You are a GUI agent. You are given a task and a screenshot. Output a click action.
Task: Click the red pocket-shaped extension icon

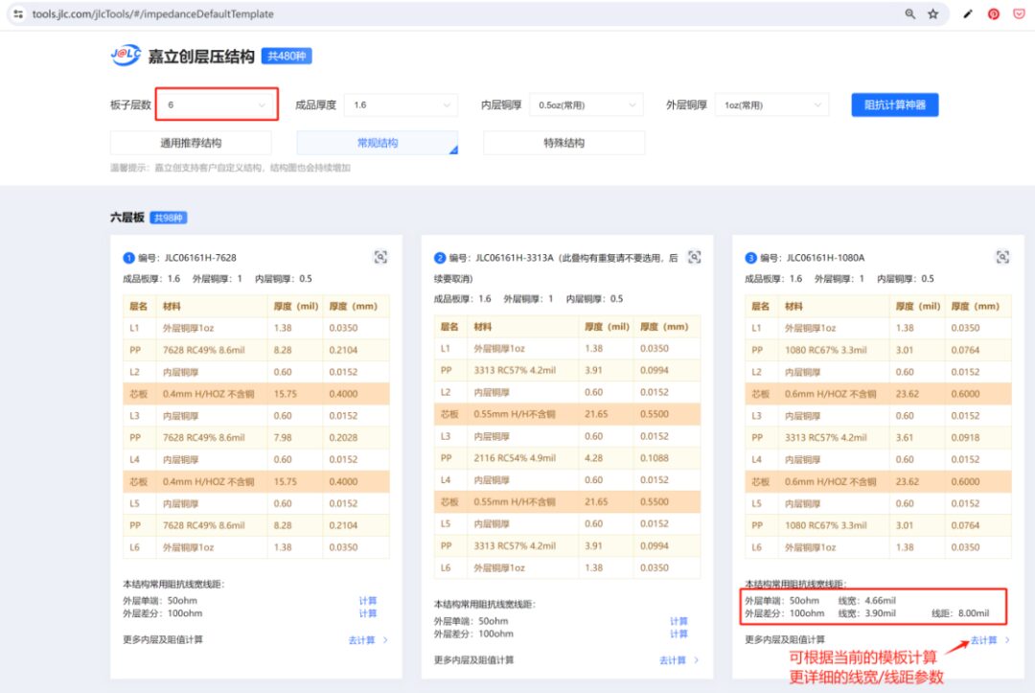pos(1019,13)
